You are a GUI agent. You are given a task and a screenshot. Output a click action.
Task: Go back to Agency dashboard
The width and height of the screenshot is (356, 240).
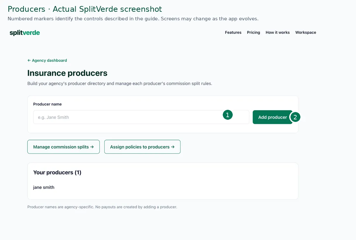[x=47, y=60]
